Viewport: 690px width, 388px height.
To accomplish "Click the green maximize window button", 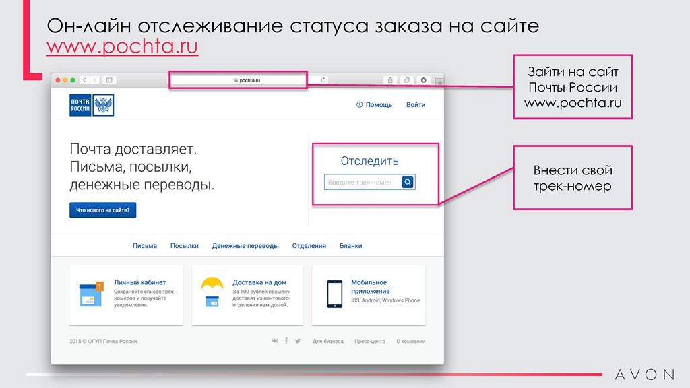I will coord(73,80).
